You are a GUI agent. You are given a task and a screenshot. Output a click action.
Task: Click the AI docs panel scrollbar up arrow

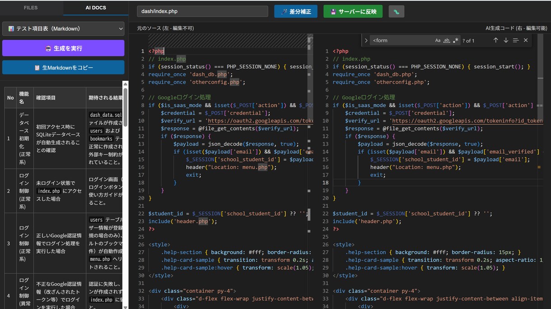(x=126, y=84)
